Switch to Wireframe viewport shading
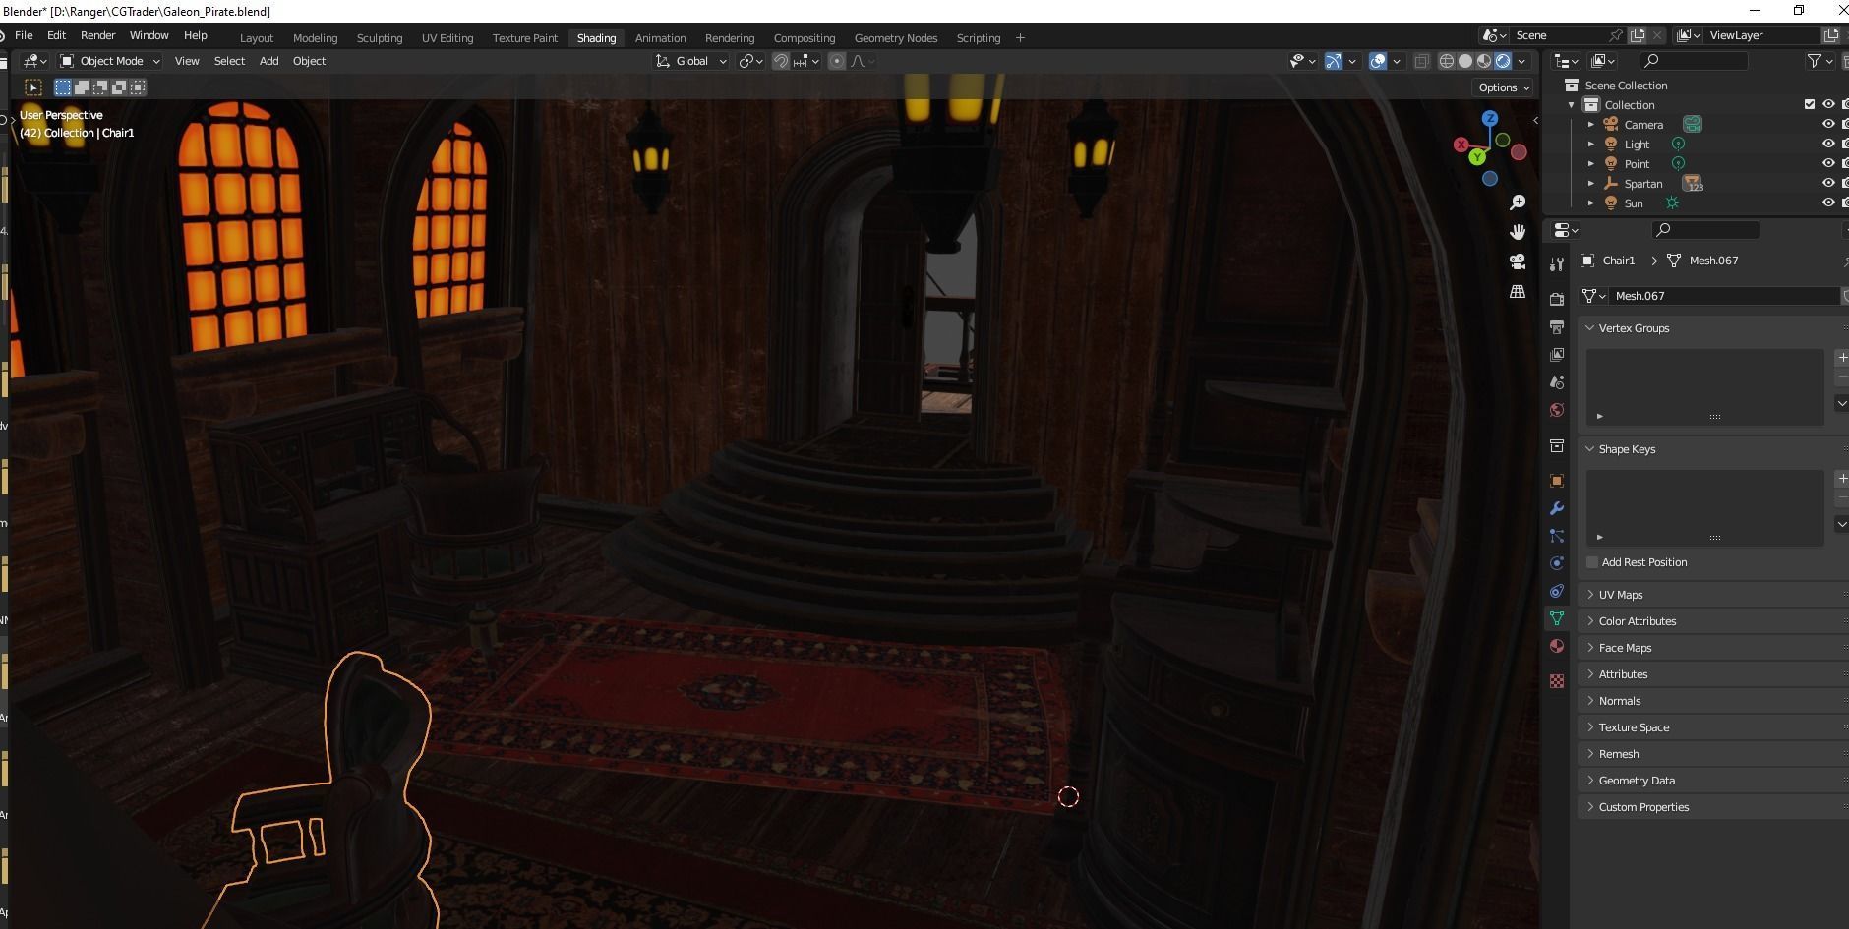The height and width of the screenshot is (929, 1849). [1447, 61]
